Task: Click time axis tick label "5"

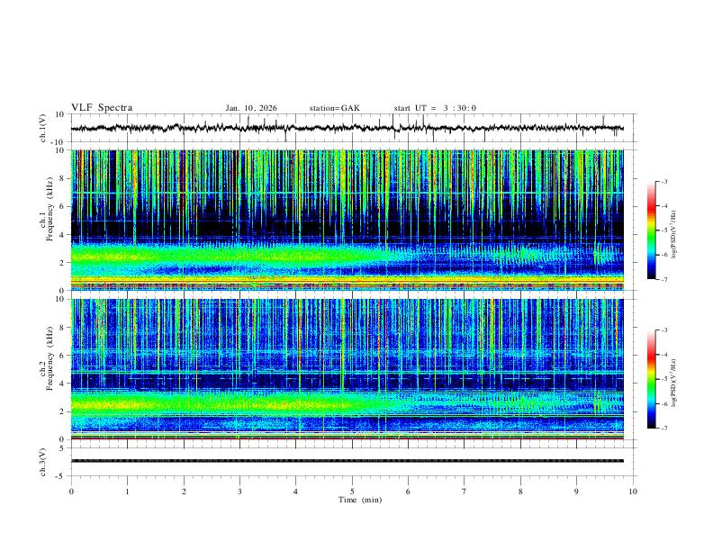Action: pyautogui.click(x=352, y=492)
